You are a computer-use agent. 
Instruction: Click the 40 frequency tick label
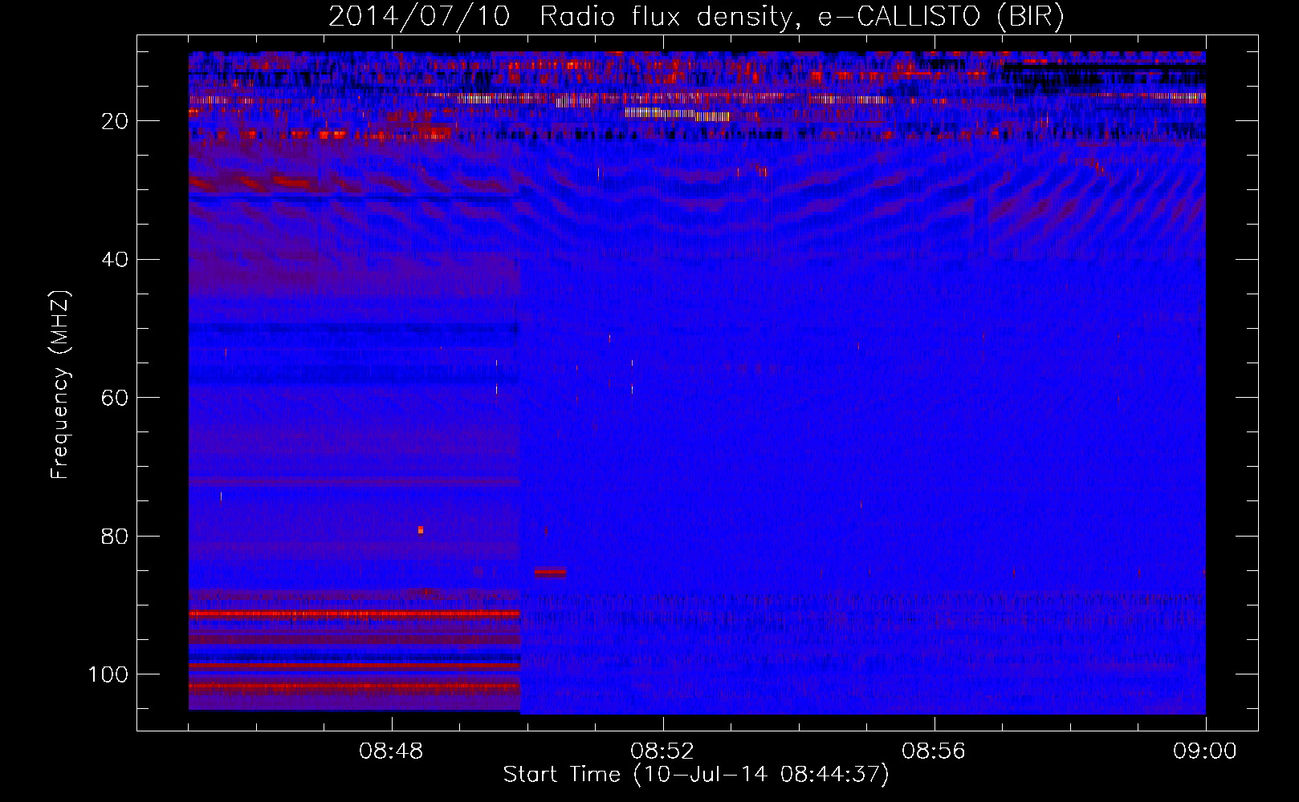click(115, 260)
